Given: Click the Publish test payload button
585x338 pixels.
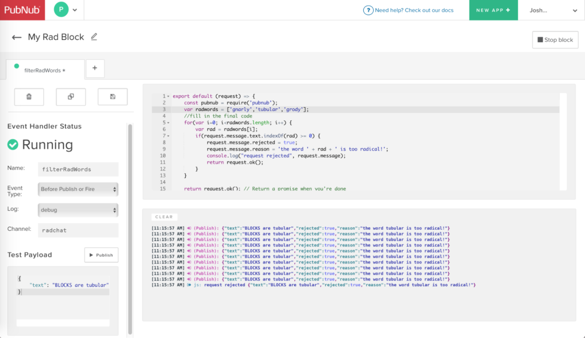Looking at the screenshot, I should [101, 255].
